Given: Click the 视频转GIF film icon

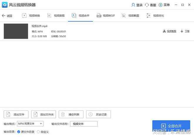Looking at the screenshot, I should pyautogui.click(x=99, y=16).
